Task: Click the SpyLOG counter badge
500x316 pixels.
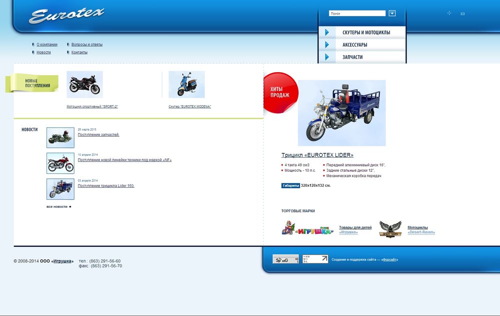Action: click(x=285, y=259)
